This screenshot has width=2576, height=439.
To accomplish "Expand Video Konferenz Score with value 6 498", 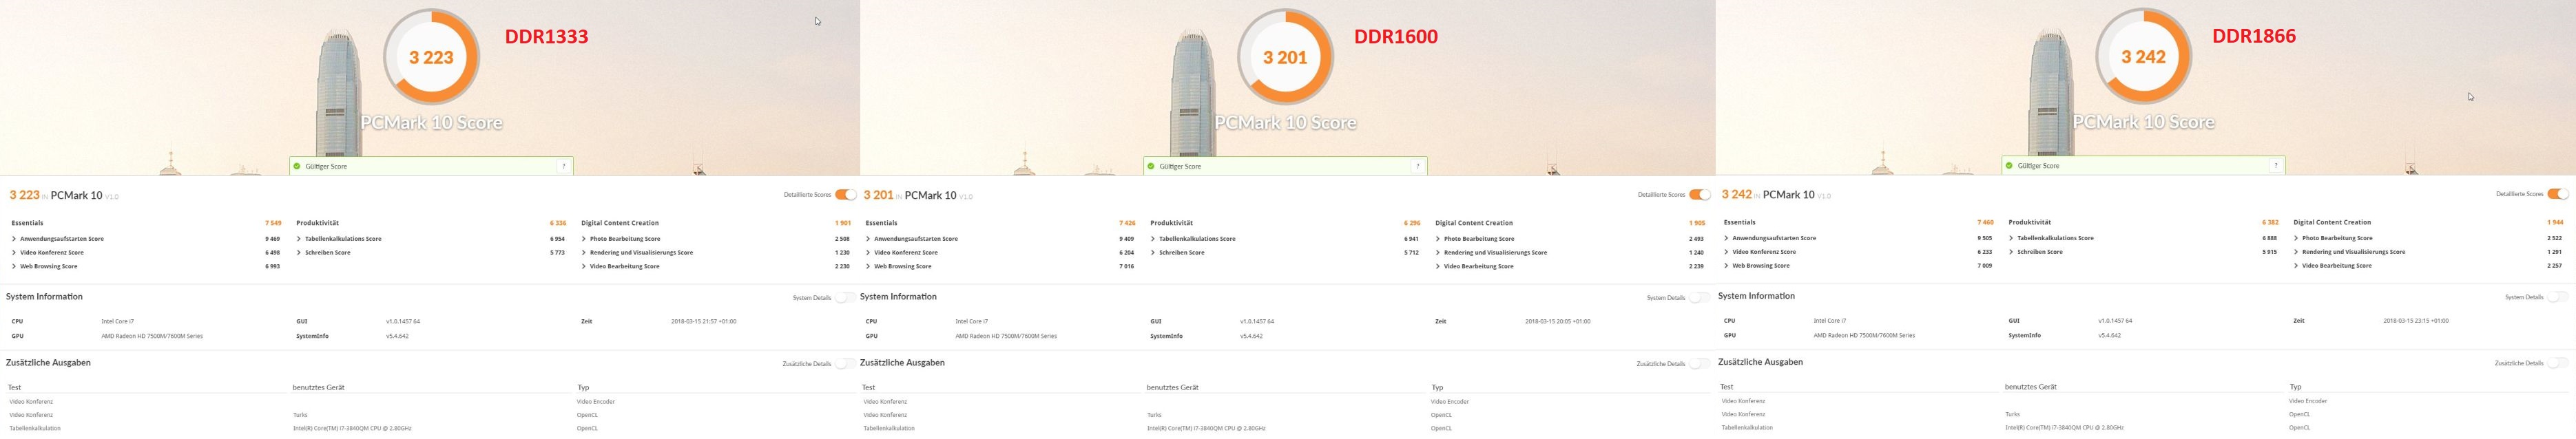I will click(14, 253).
